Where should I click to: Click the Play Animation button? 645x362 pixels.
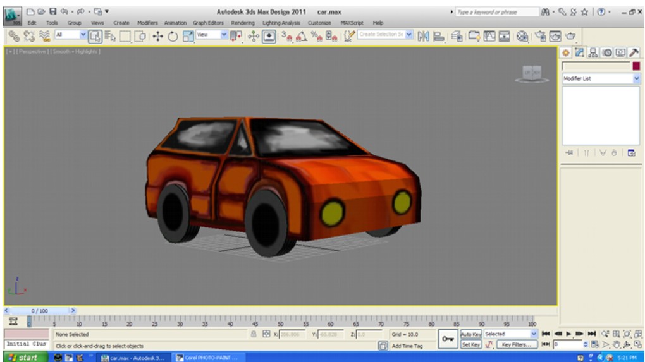click(x=568, y=334)
